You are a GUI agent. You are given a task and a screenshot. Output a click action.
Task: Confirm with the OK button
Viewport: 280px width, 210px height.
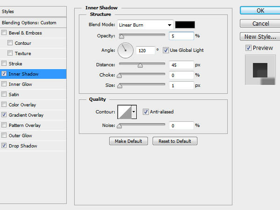click(260, 11)
